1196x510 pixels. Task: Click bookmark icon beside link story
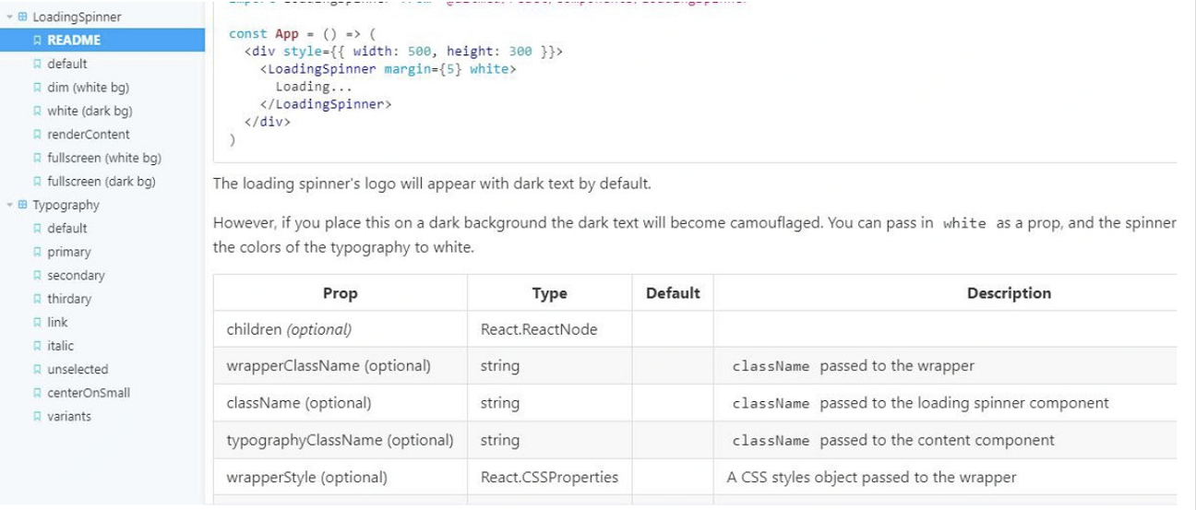tap(37, 322)
